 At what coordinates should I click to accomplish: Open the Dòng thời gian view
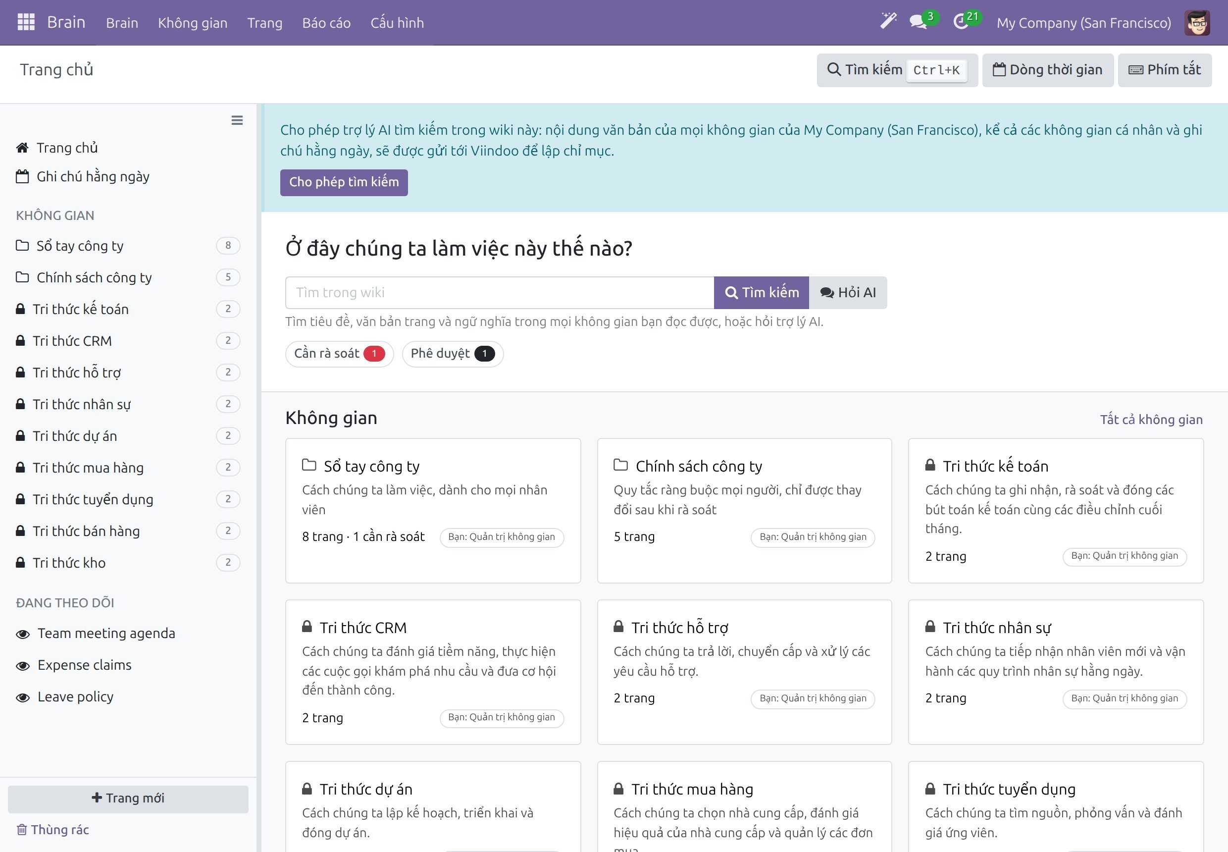(x=1048, y=70)
